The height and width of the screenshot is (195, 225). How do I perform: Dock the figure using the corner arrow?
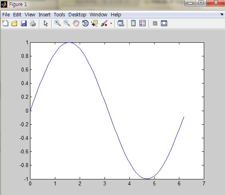click(x=222, y=14)
